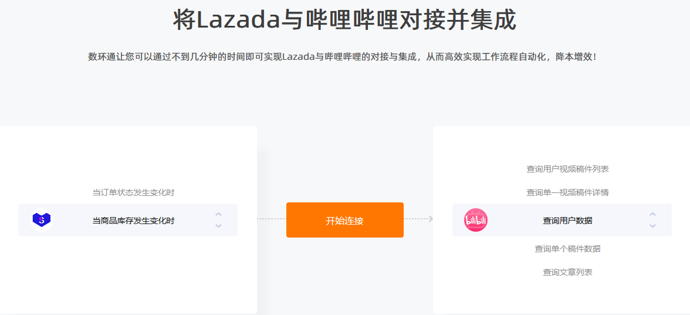690x315 pixels.
Task: Click the Lazada heart logo icon
Action: 41,220
